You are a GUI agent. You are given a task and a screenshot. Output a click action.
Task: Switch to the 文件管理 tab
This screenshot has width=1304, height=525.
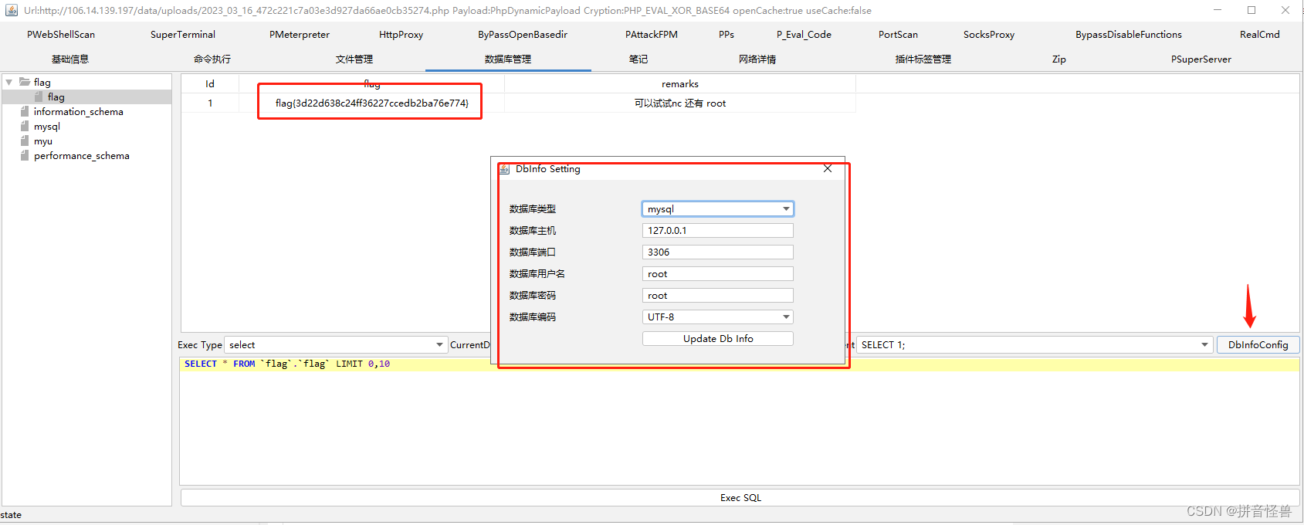point(354,59)
